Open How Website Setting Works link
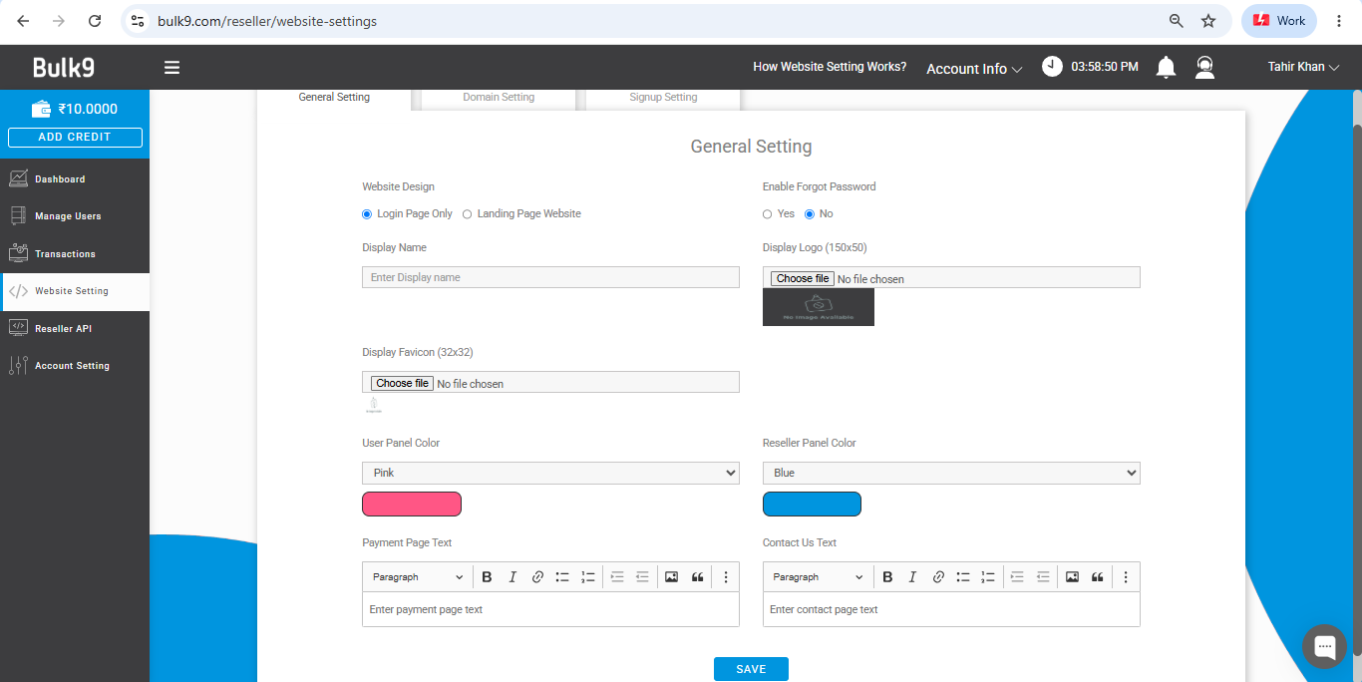Image resolution: width=1362 pixels, height=682 pixels. [830, 67]
